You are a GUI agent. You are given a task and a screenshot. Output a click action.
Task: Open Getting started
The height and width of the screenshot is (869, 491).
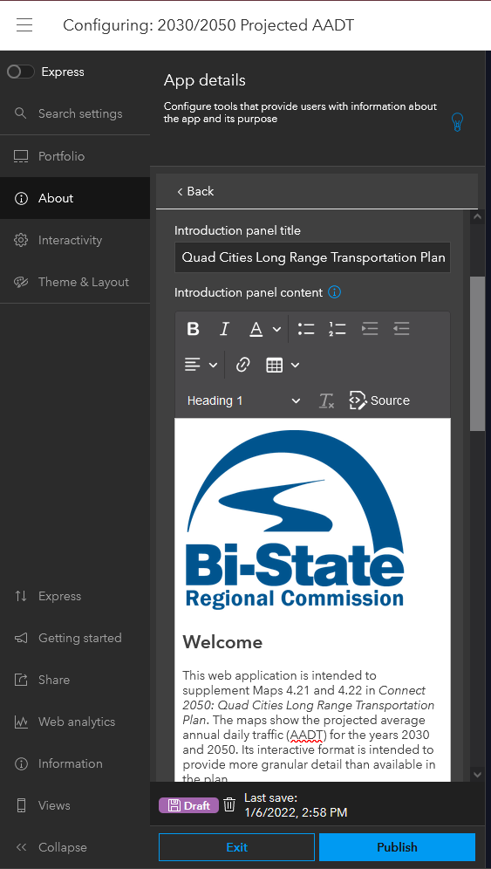click(75, 638)
